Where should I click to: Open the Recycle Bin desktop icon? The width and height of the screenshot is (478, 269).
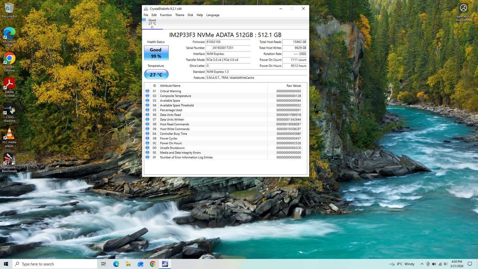[9, 11]
